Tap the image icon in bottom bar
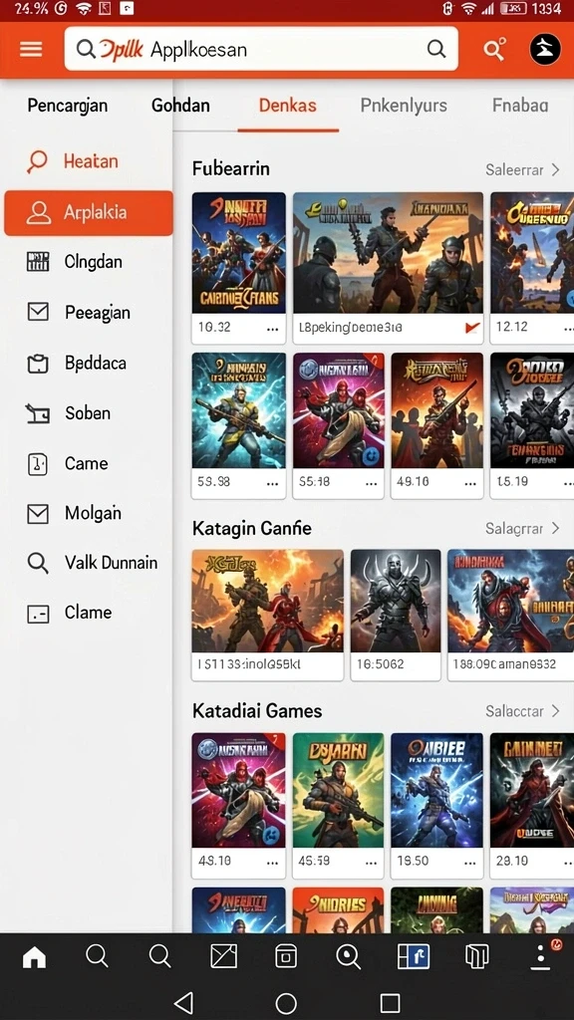Screen dimensions: 574x1020 (224, 955)
